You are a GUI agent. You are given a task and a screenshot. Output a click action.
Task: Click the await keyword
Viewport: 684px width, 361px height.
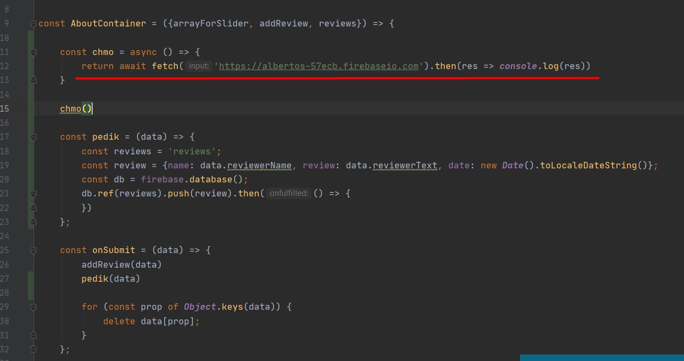point(133,66)
